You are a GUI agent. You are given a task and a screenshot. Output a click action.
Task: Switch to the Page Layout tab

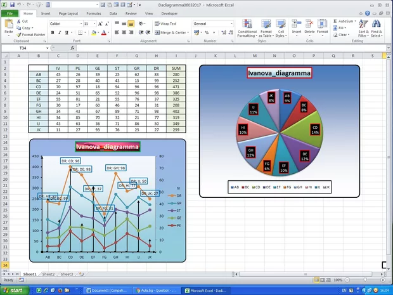68,13
